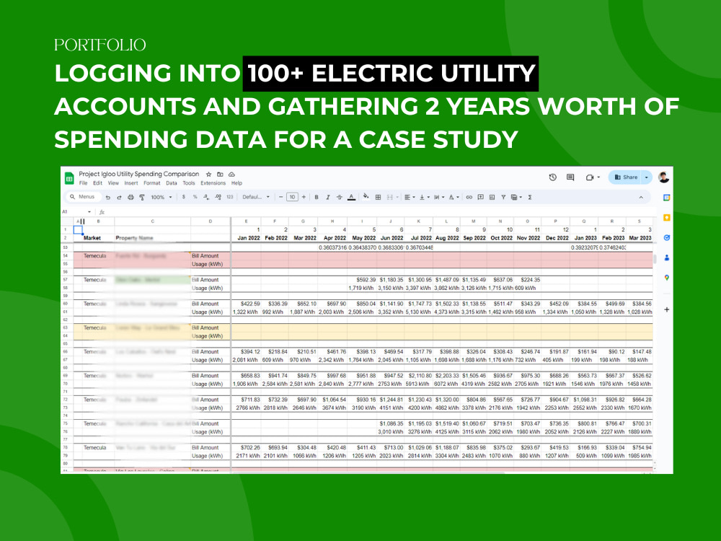Open version history
The image size is (721, 541).
(x=553, y=177)
